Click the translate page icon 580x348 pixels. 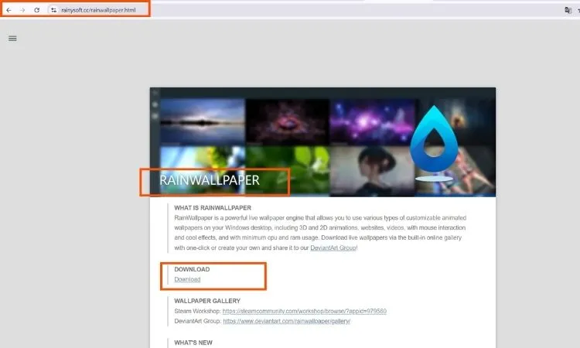[568, 10]
